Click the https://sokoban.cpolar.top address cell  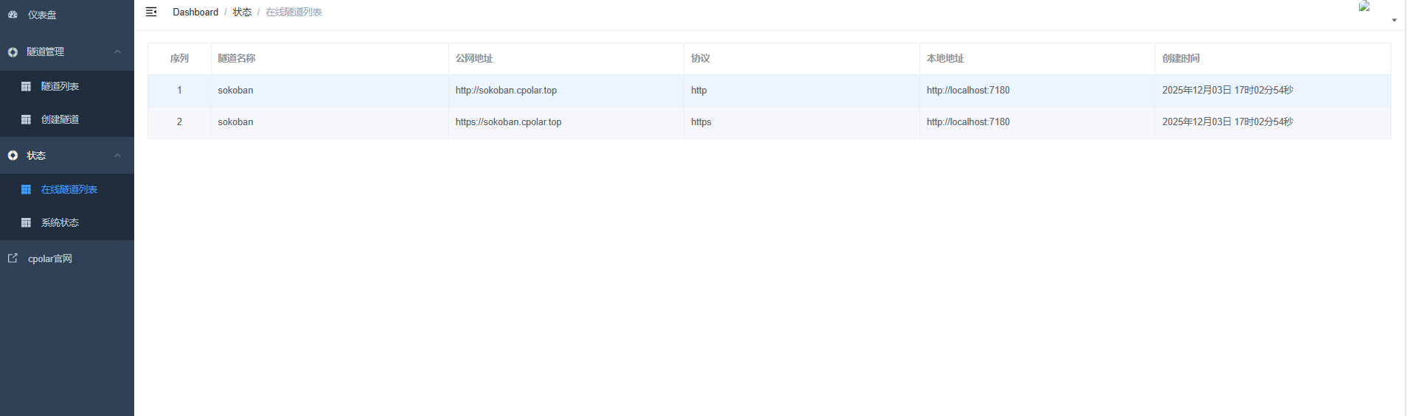pos(508,122)
